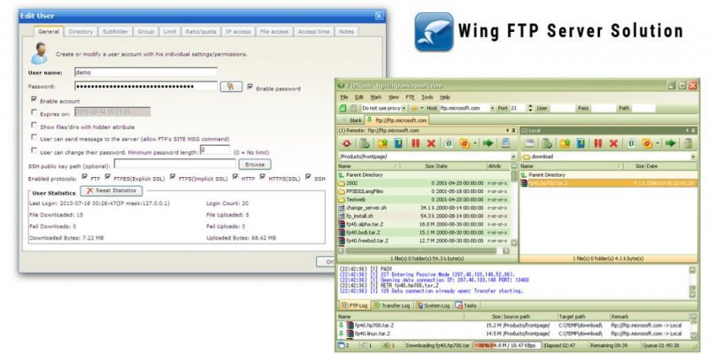708x354 pixels.
Task: Click the Tasks tab button
Action: (466, 305)
